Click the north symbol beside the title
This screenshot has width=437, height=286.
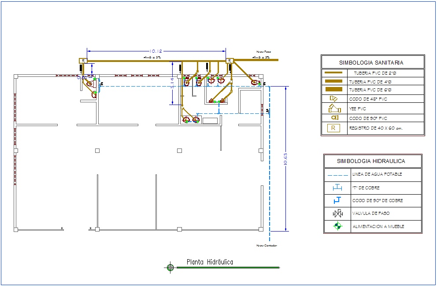coord(170,266)
